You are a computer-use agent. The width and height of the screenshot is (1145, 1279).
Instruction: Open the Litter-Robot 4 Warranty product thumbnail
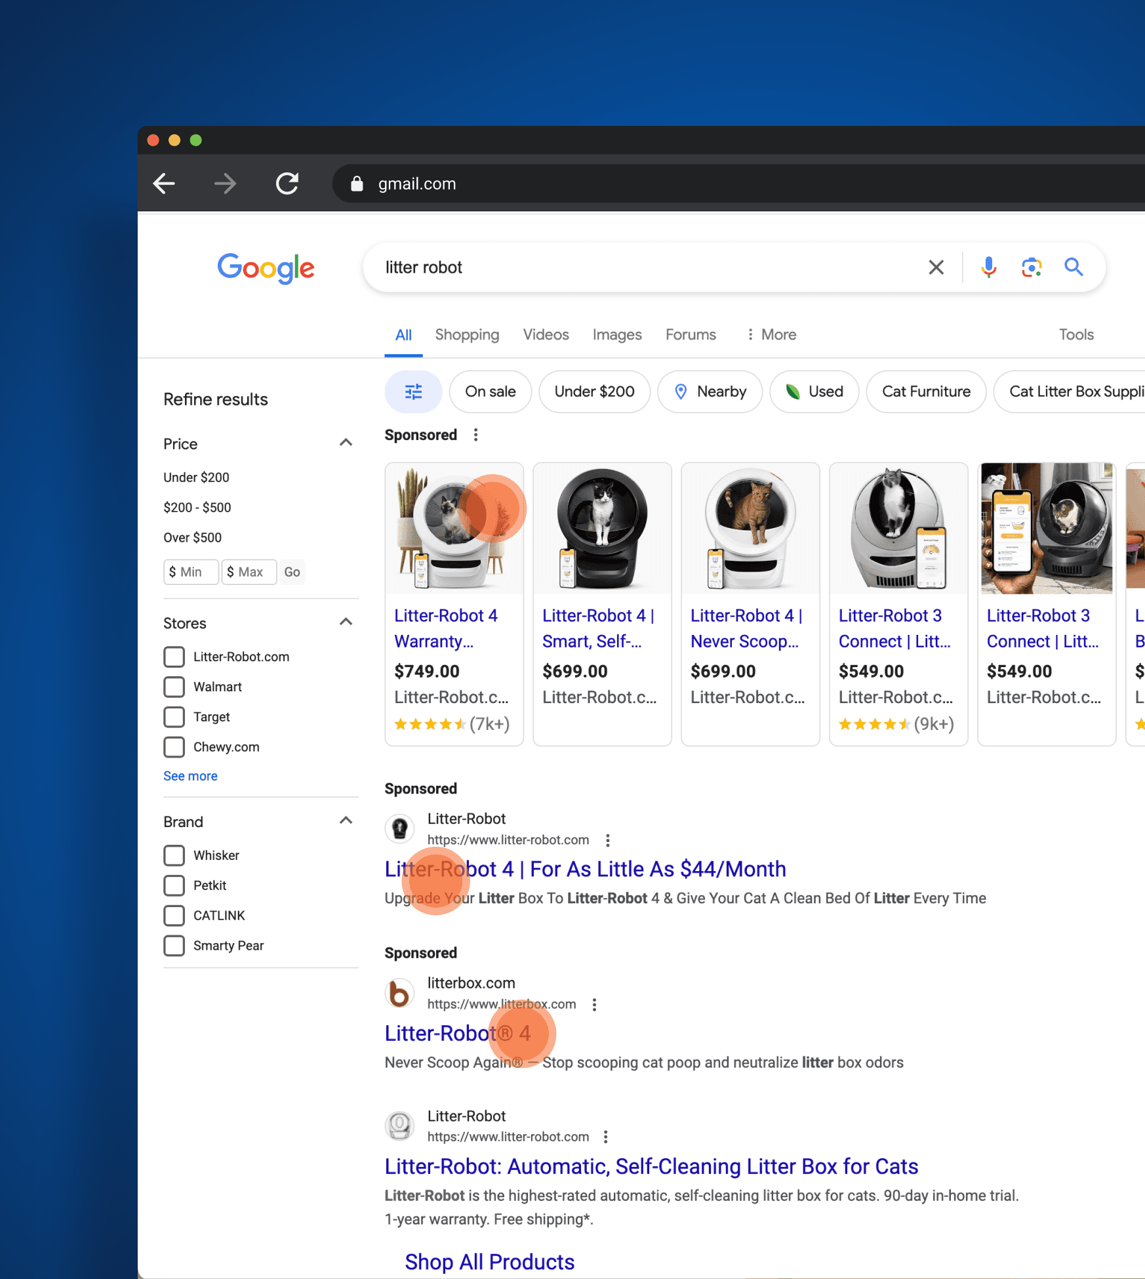click(454, 529)
